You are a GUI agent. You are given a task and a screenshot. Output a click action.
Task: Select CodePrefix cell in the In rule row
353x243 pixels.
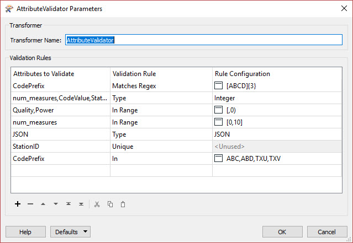(60, 159)
